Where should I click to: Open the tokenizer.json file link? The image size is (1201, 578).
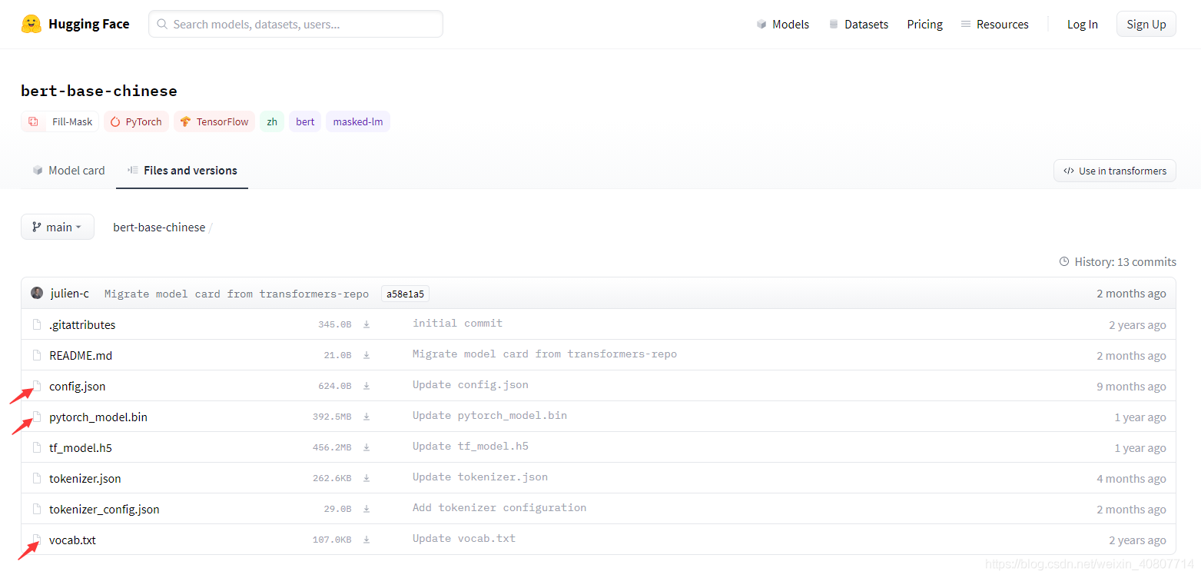(x=85, y=478)
